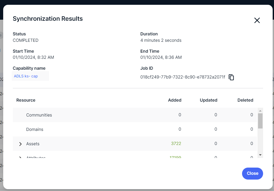Select the Domains resource row
This screenshot has height=191, width=274.
click(35, 130)
